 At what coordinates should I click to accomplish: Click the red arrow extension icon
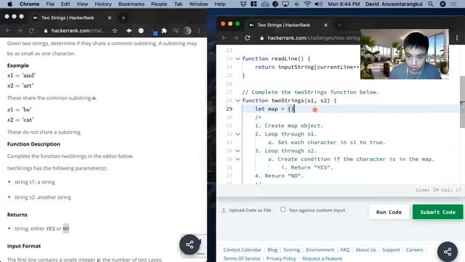tap(129, 31)
